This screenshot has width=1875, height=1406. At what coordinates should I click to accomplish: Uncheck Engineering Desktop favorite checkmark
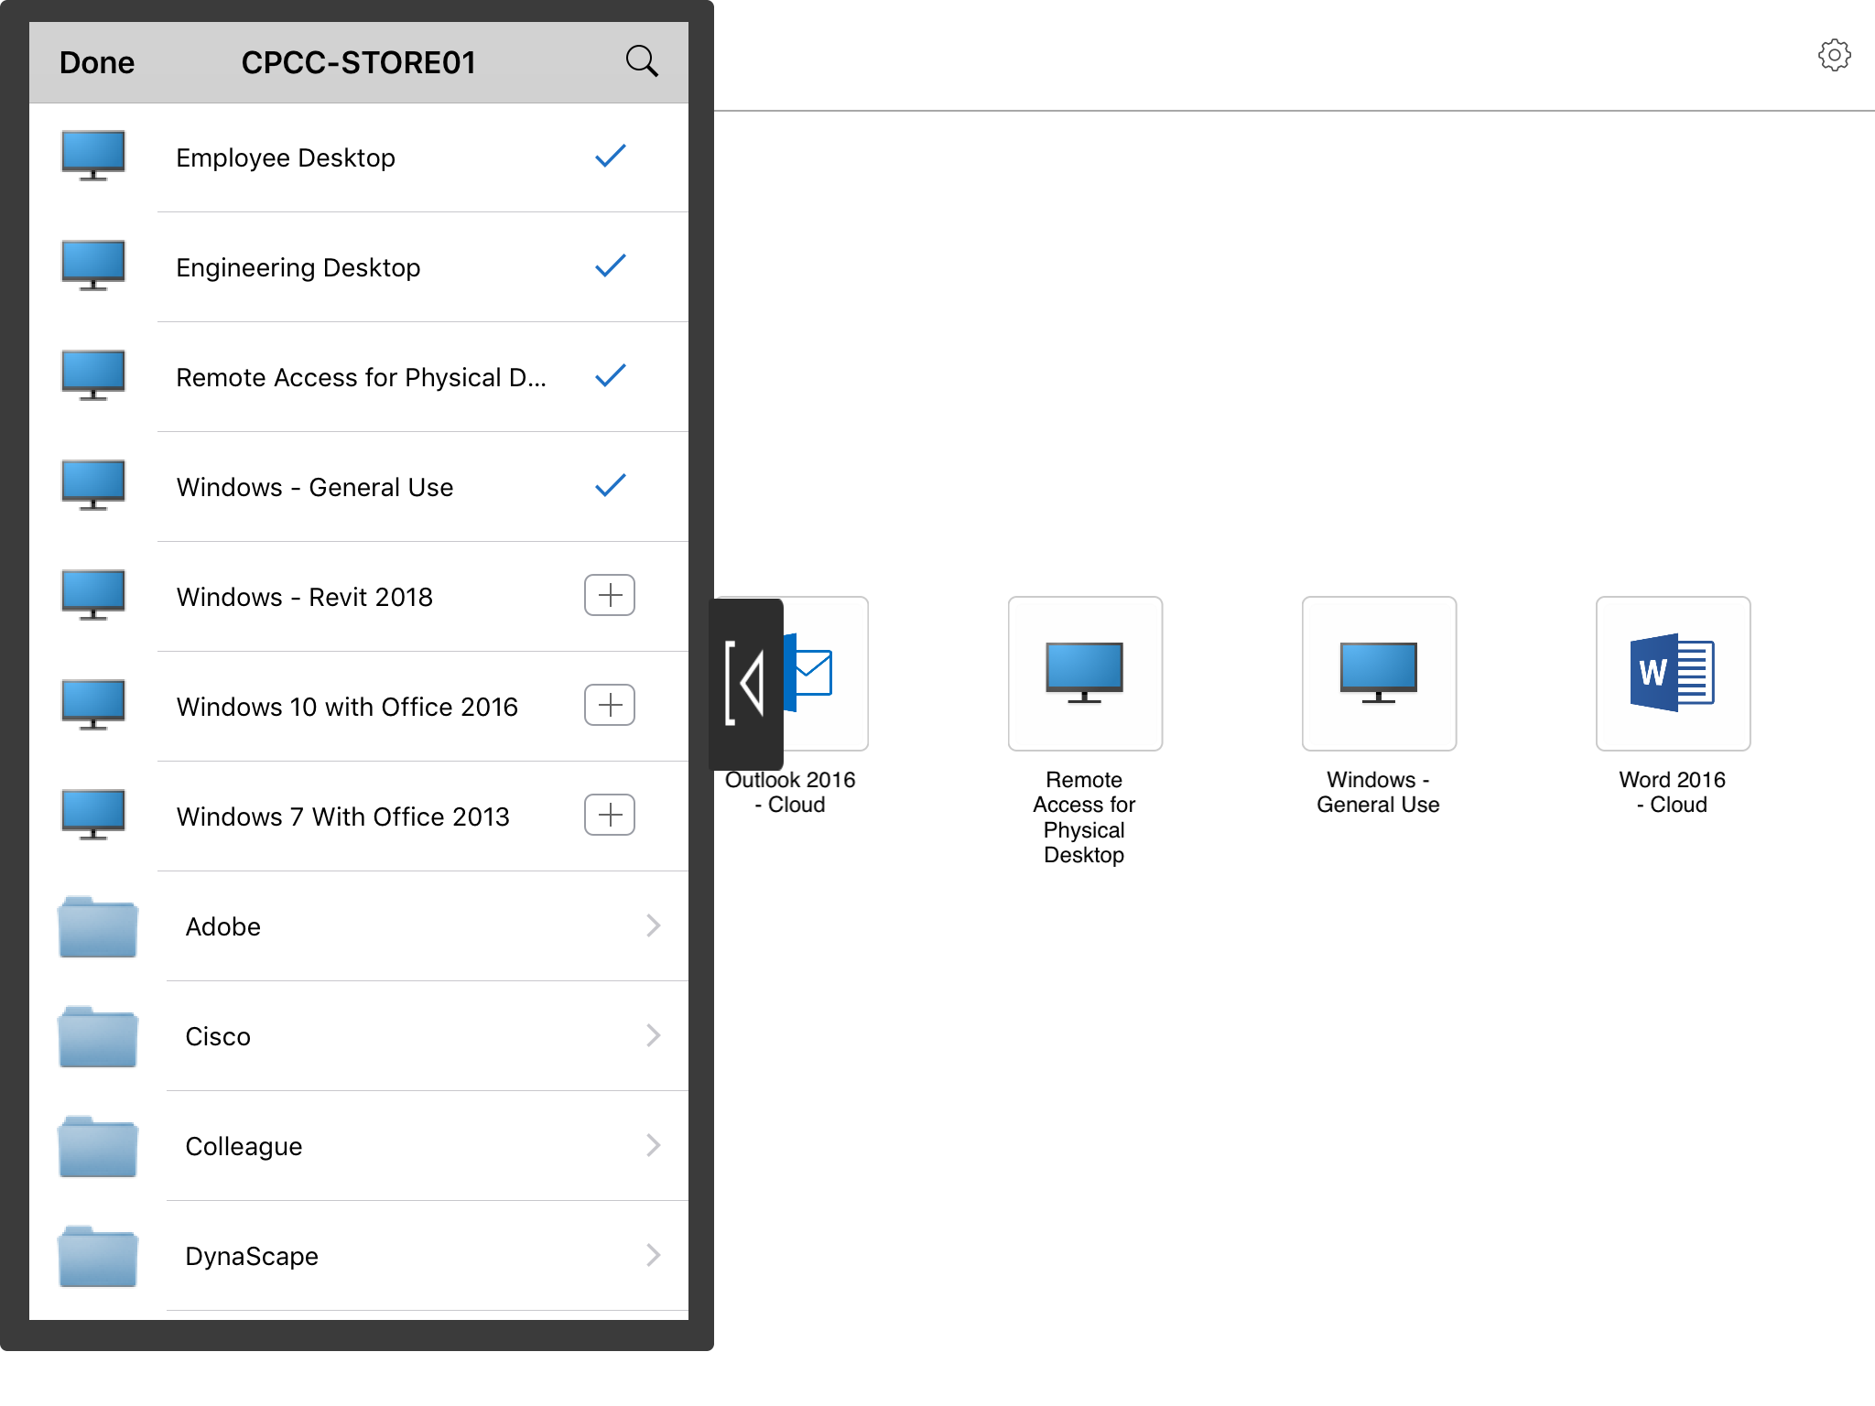click(x=610, y=266)
